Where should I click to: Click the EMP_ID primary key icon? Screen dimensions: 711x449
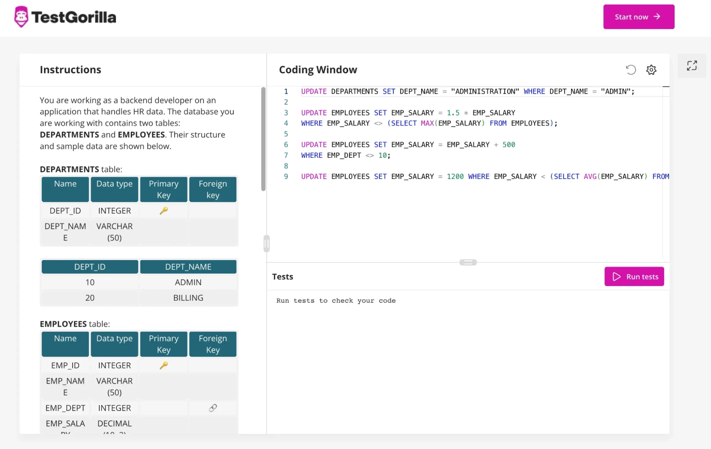click(164, 365)
